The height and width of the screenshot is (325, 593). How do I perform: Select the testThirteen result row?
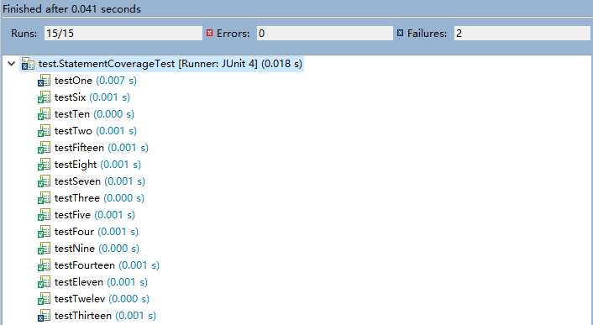pos(97,316)
